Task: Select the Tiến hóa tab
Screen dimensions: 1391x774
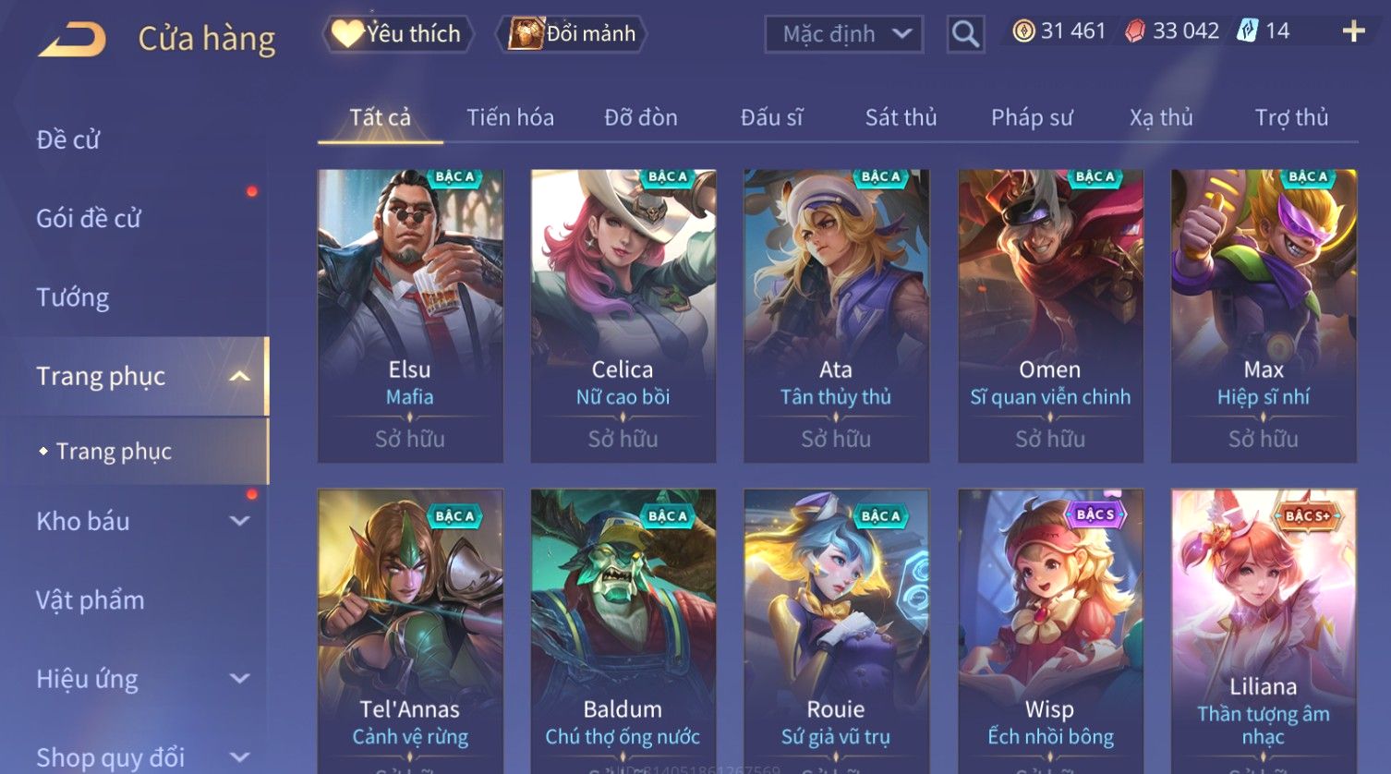Action: (510, 117)
